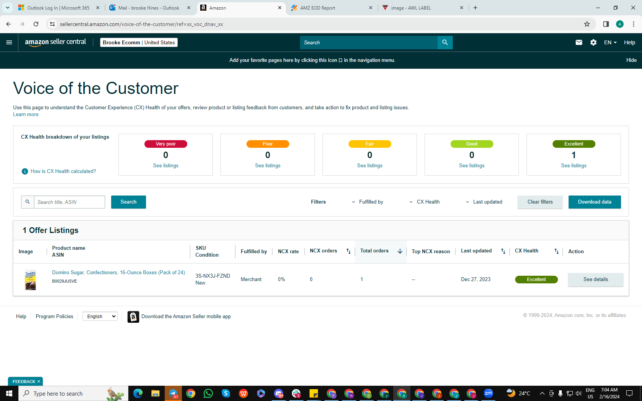Reload the page with browser refresh icon
This screenshot has height=401, width=642.
[x=36, y=24]
